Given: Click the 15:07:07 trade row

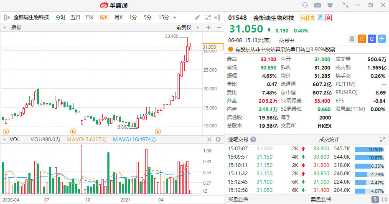Looking at the screenshot, I should coord(267,149).
